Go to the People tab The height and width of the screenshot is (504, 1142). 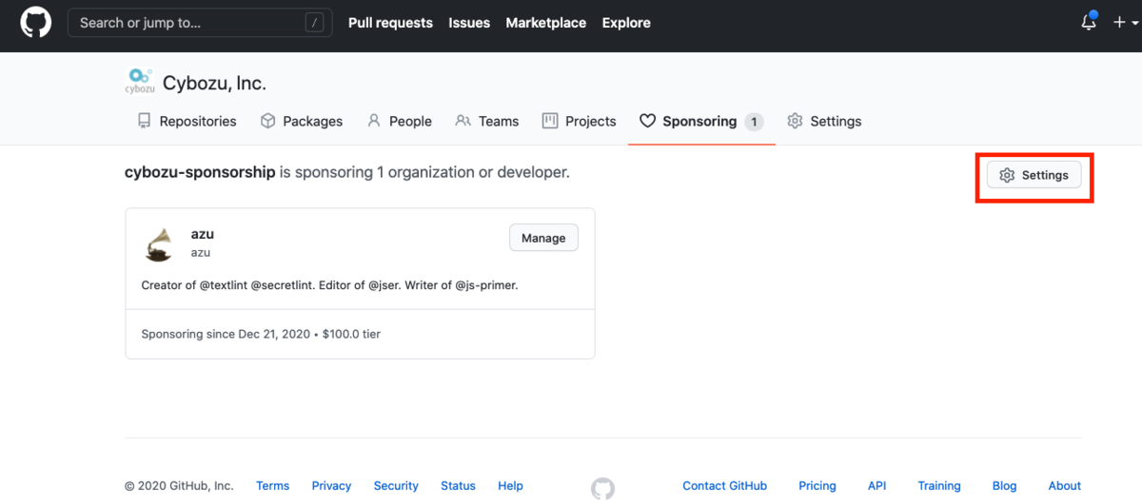click(x=399, y=122)
